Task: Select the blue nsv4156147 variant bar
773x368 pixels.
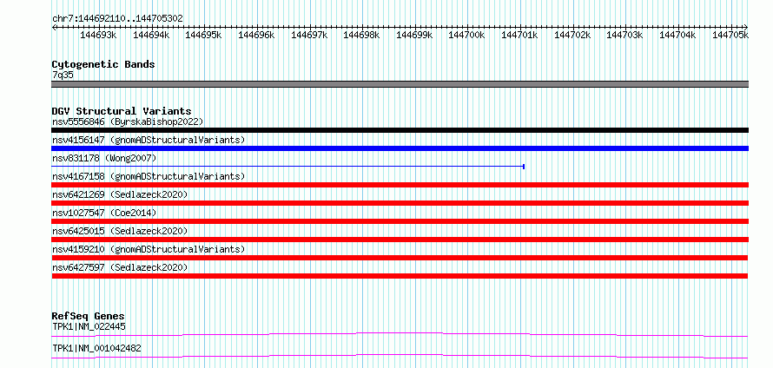Action: tap(400, 148)
